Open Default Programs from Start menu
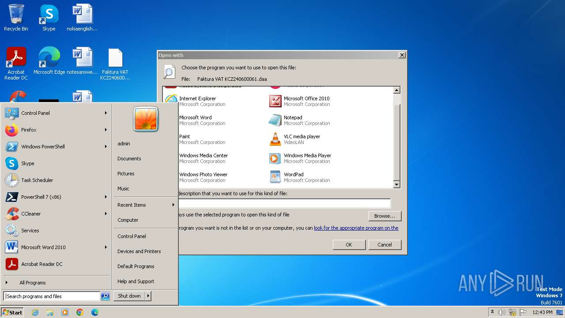 [136, 266]
